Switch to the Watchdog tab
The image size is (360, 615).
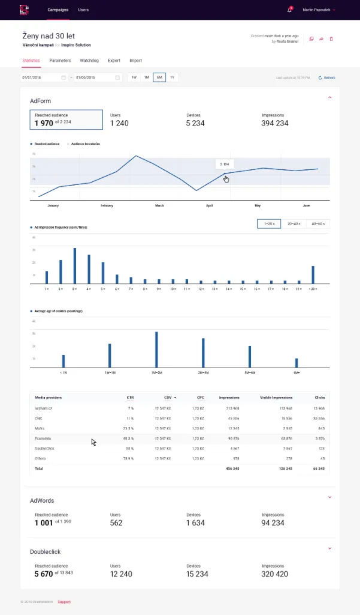(89, 61)
